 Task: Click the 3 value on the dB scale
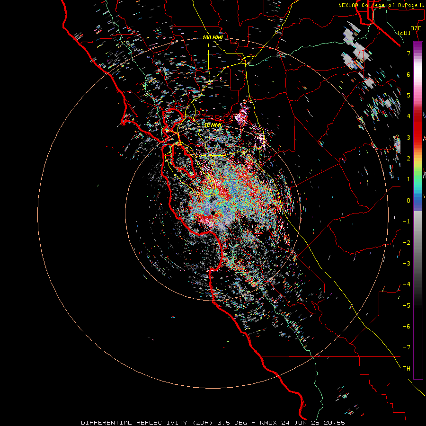[x=408, y=137]
